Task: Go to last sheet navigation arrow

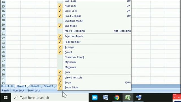Action: (12, 86)
